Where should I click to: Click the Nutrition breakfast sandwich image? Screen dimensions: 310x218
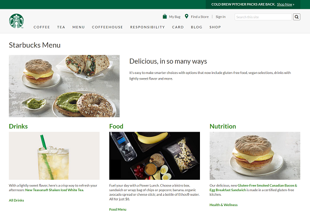(x=255, y=155)
